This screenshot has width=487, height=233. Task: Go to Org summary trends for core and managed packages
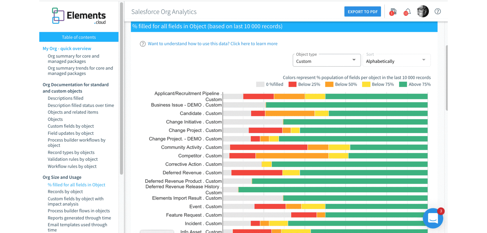coord(80,71)
